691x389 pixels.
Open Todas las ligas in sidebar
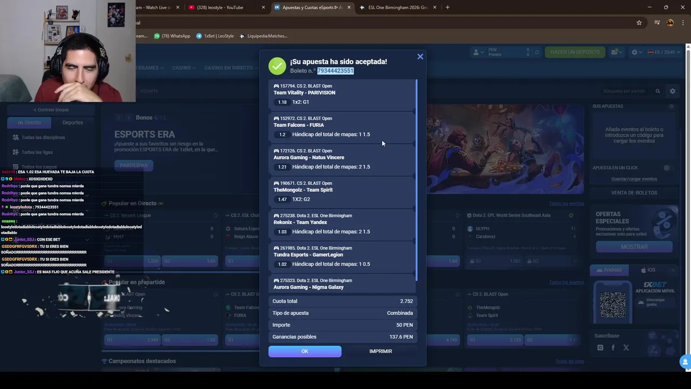[37, 152]
